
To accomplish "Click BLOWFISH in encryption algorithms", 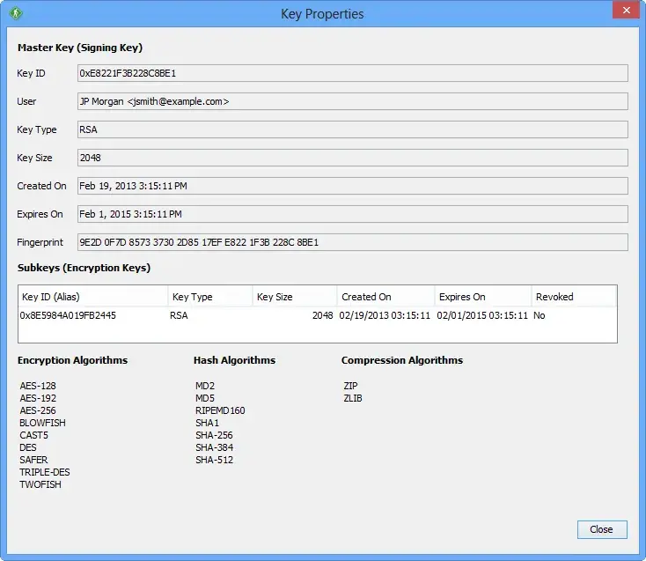I will pyautogui.click(x=42, y=423).
